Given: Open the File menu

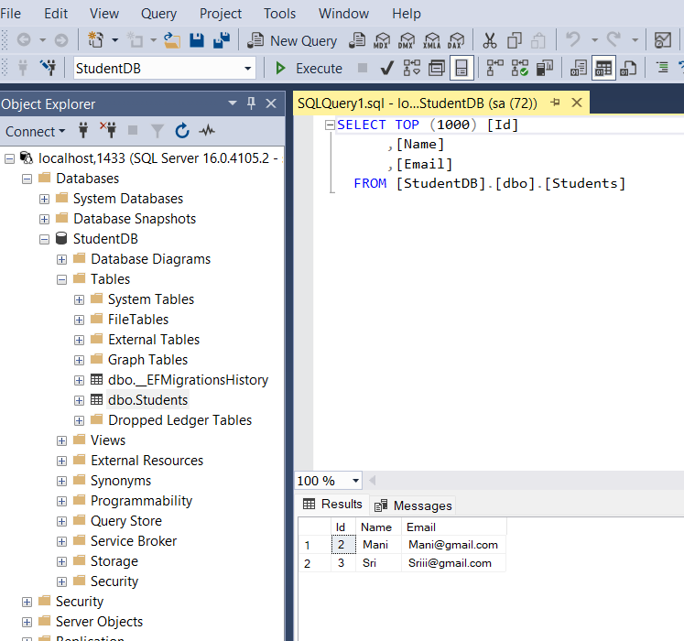Looking at the screenshot, I should tap(10, 14).
